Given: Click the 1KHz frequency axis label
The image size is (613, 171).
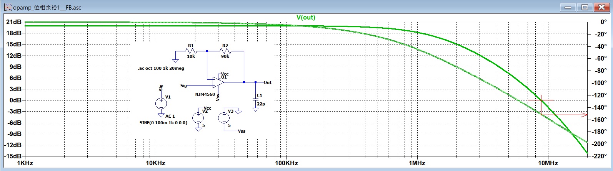Looking at the screenshot, I should coord(25,163).
